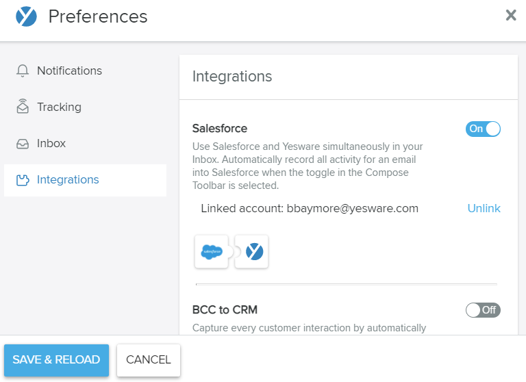This screenshot has height=382, width=526.
Task: Enable the BCC to CRM toggle
Action: (483, 310)
